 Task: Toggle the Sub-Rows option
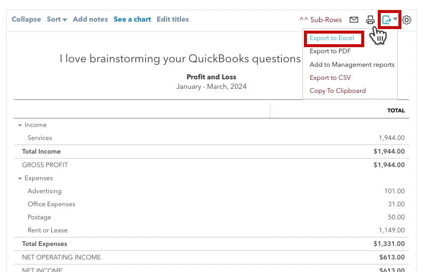pos(321,20)
